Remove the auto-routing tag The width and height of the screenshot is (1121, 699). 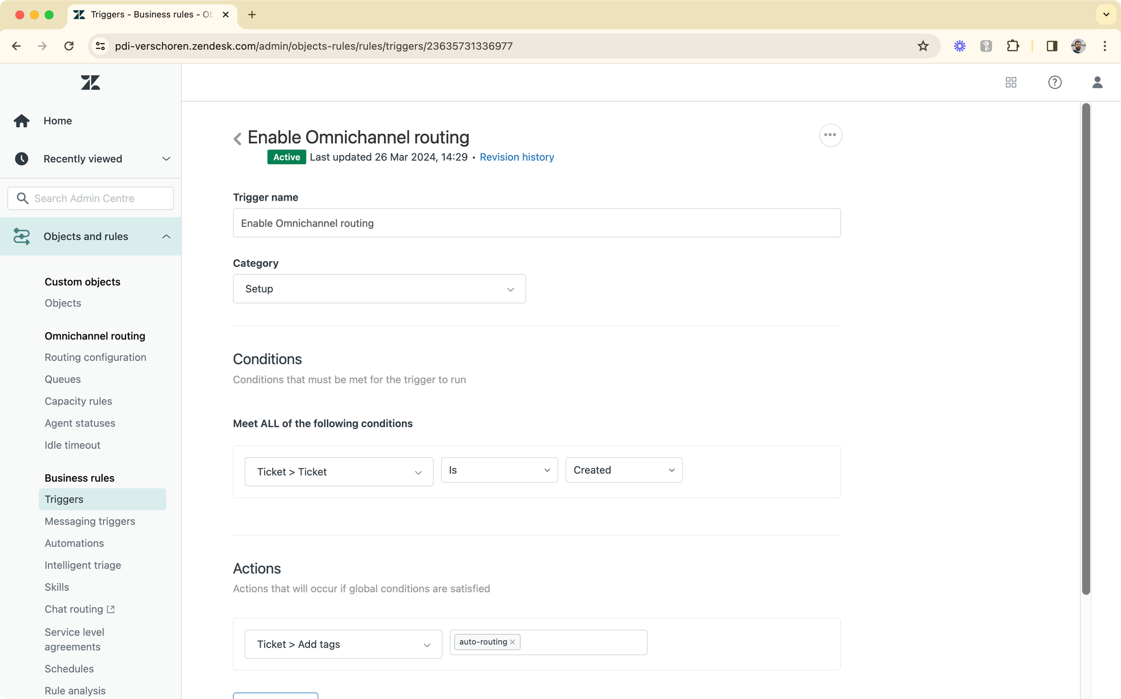[x=512, y=642]
